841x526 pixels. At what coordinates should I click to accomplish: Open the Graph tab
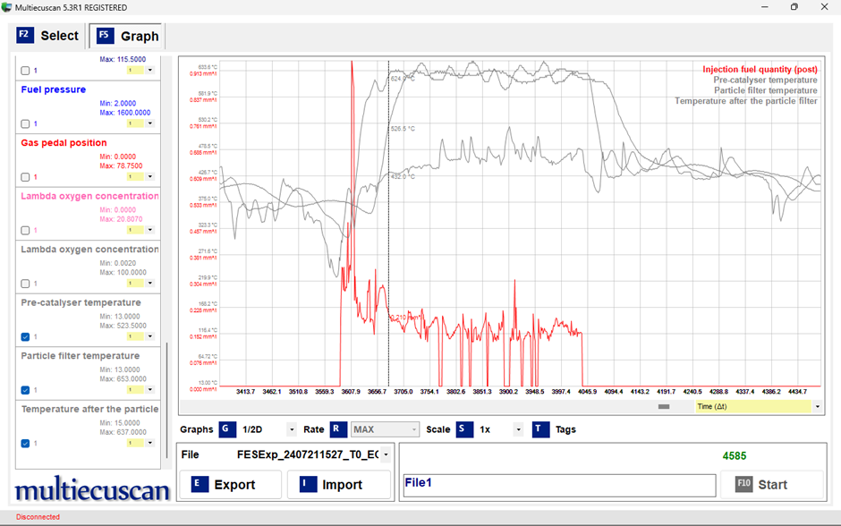(x=128, y=36)
